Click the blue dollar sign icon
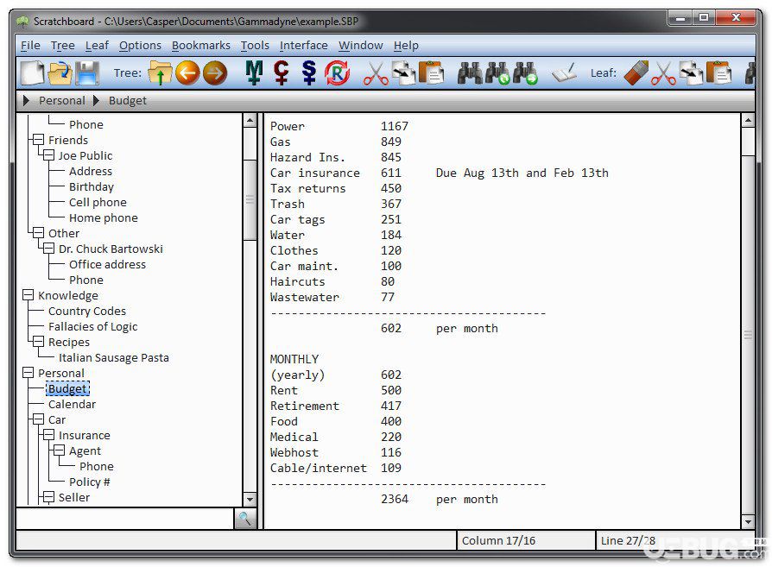Screen dimensions: 772x567 [x=309, y=72]
